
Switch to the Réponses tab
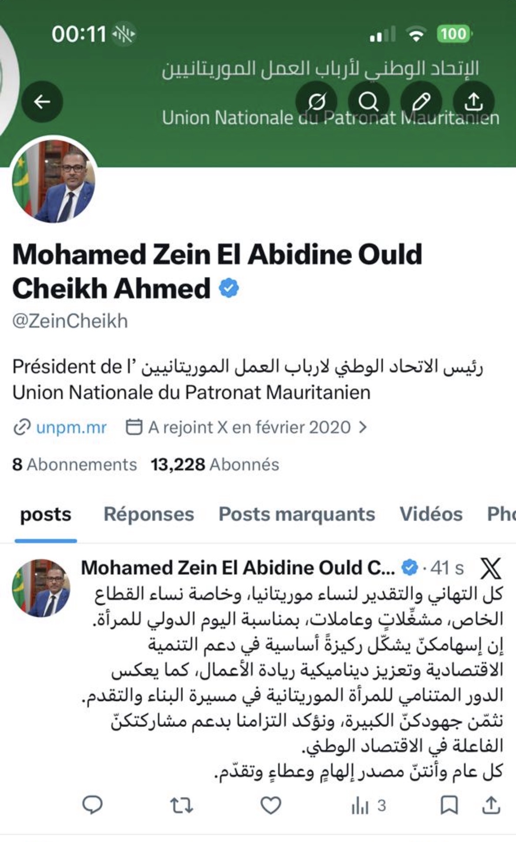[149, 514]
